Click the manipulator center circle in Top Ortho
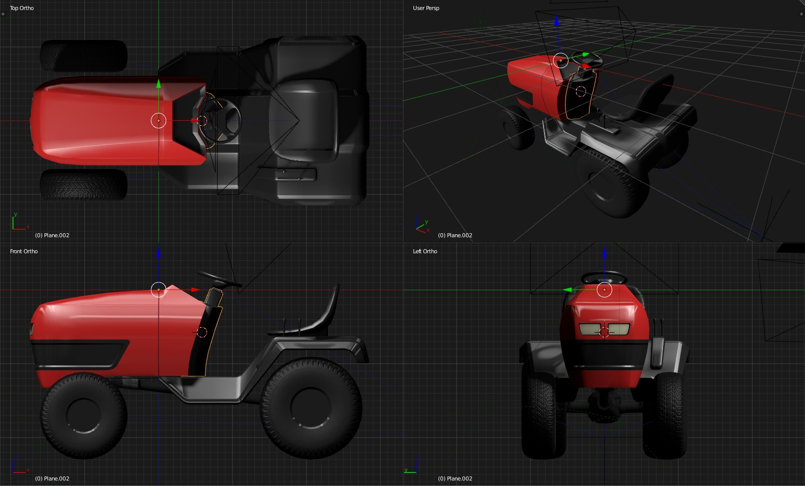The image size is (805, 486). coord(158,120)
